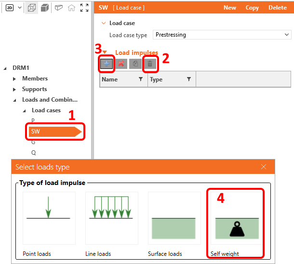Screen dimensions: 294x264
Task: Select the Q load case in tree
Action: [x=34, y=153]
